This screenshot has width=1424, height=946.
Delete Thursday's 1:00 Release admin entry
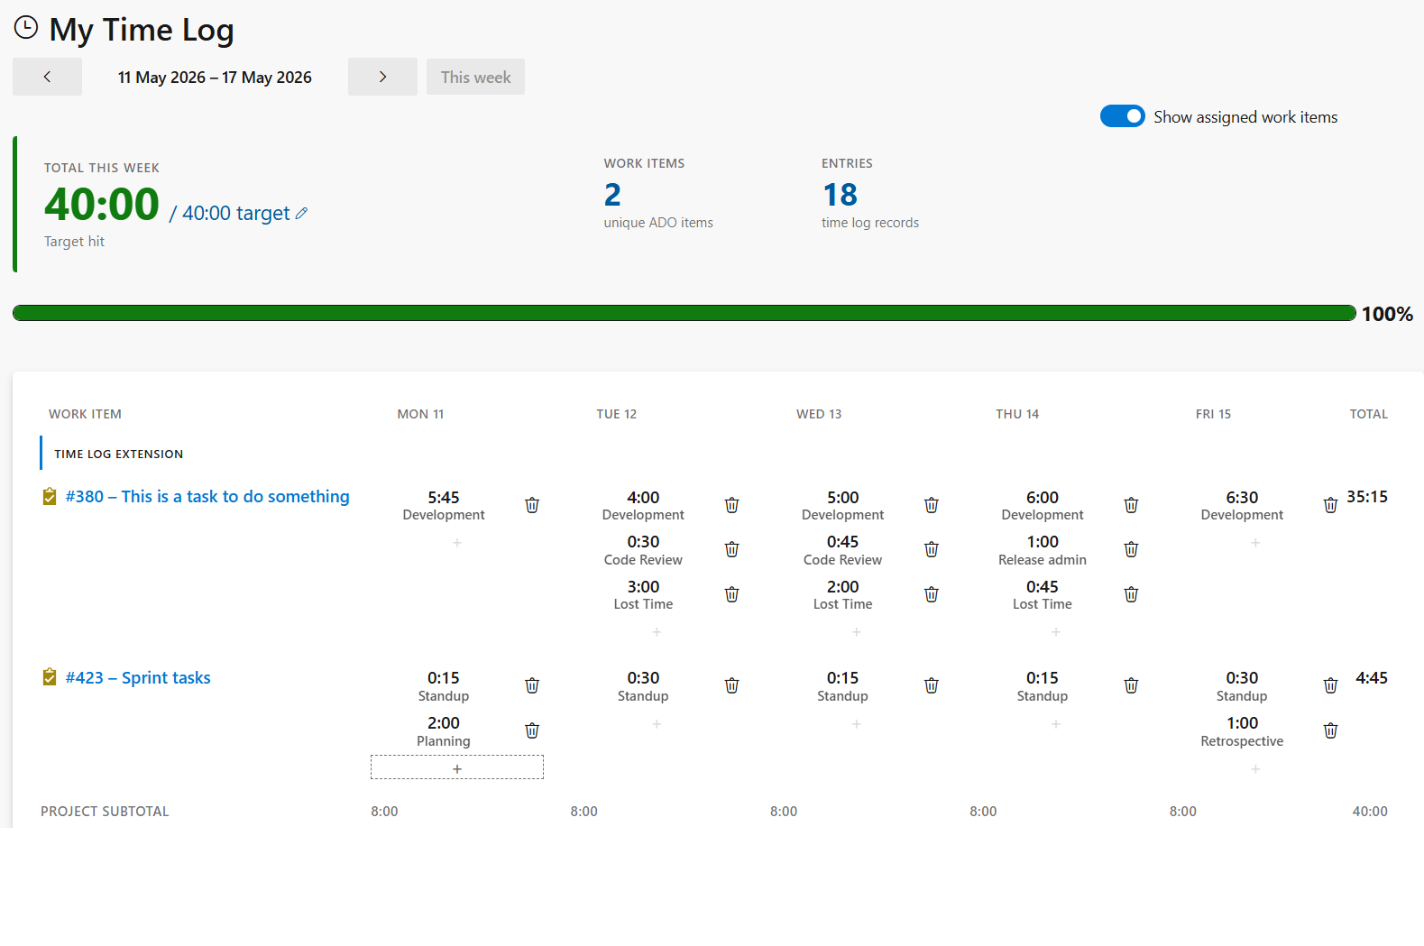[x=1131, y=549]
